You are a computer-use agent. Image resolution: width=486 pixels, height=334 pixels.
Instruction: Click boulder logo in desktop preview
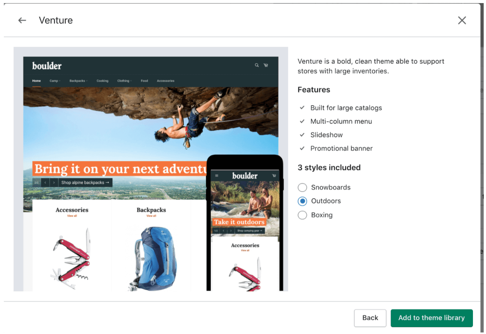(x=47, y=66)
